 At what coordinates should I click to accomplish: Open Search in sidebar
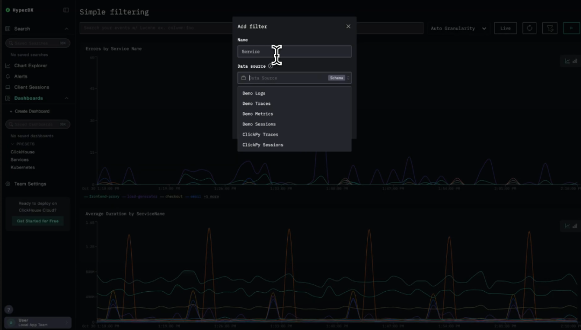coord(22,29)
